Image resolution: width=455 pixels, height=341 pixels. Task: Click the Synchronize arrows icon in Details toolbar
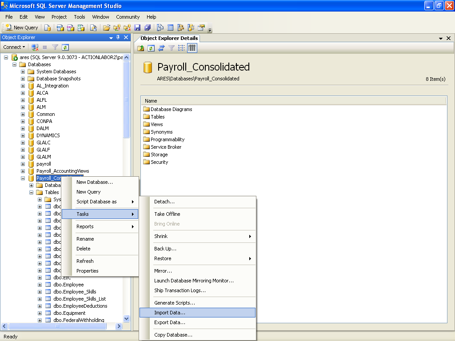(161, 48)
